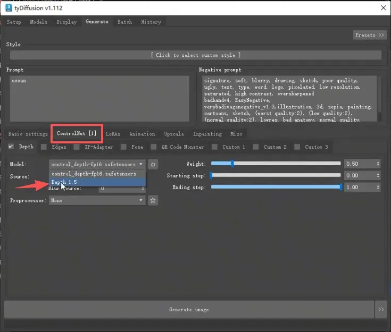The image size is (391, 332).
Task: Enable the Custom 2 checkbox
Action: tap(255, 147)
